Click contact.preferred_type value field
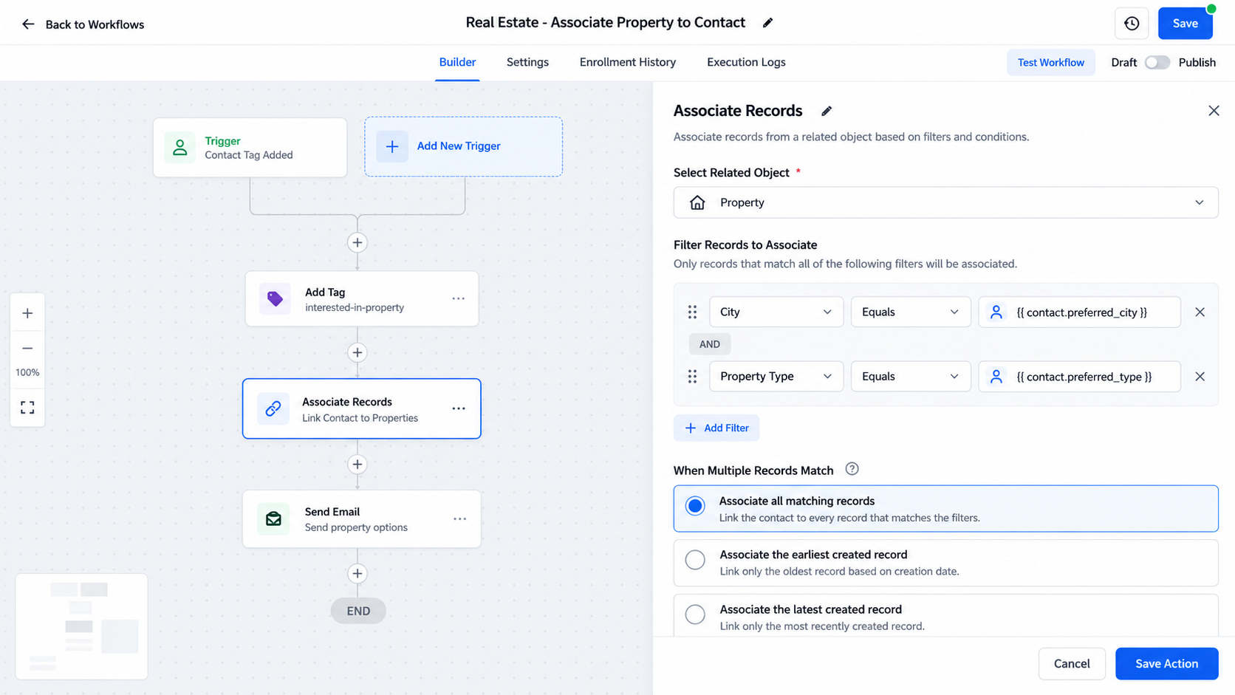 click(x=1079, y=377)
